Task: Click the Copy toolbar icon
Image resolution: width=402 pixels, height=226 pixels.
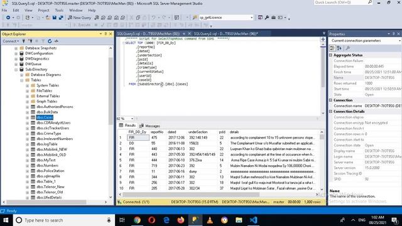Action: point(138,18)
